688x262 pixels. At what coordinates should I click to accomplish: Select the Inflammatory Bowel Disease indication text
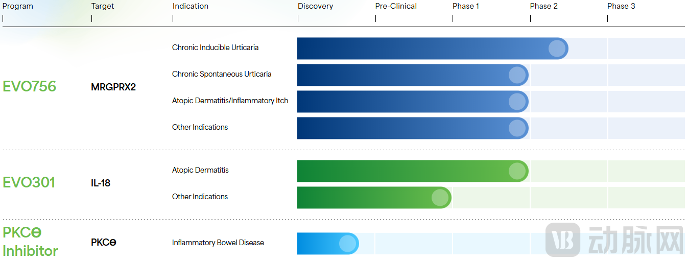pyautogui.click(x=218, y=243)
